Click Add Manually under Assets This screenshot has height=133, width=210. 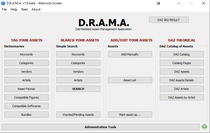(x=130, y=54)
